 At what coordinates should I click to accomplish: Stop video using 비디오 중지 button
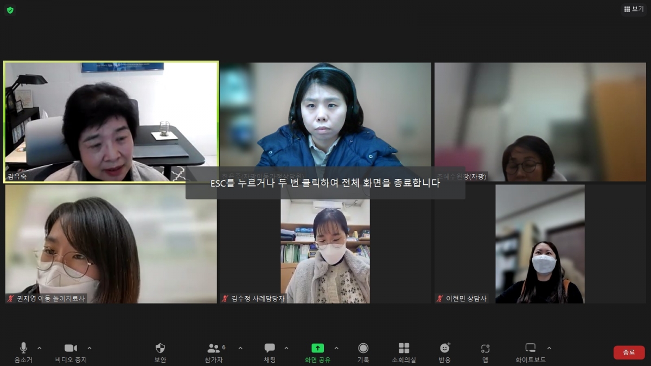click(x=71, y=348)
